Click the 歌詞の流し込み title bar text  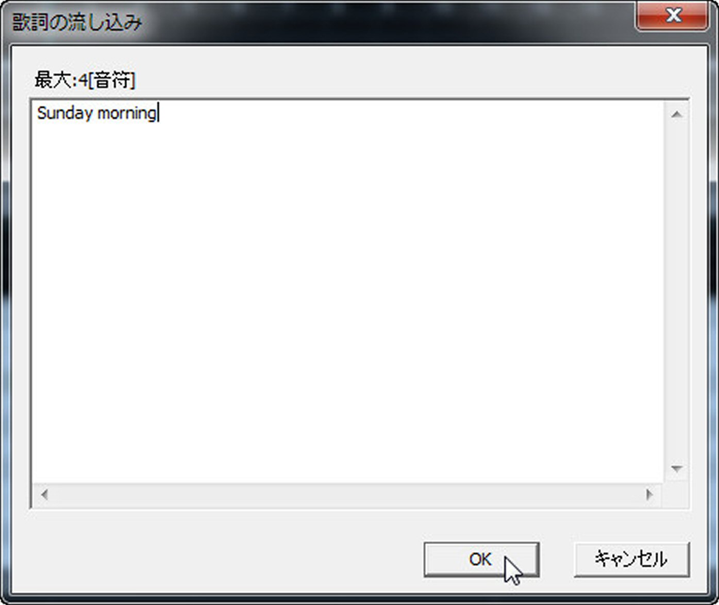click(x=77, y=23)
